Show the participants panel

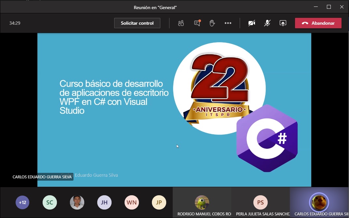pos(181,23)
